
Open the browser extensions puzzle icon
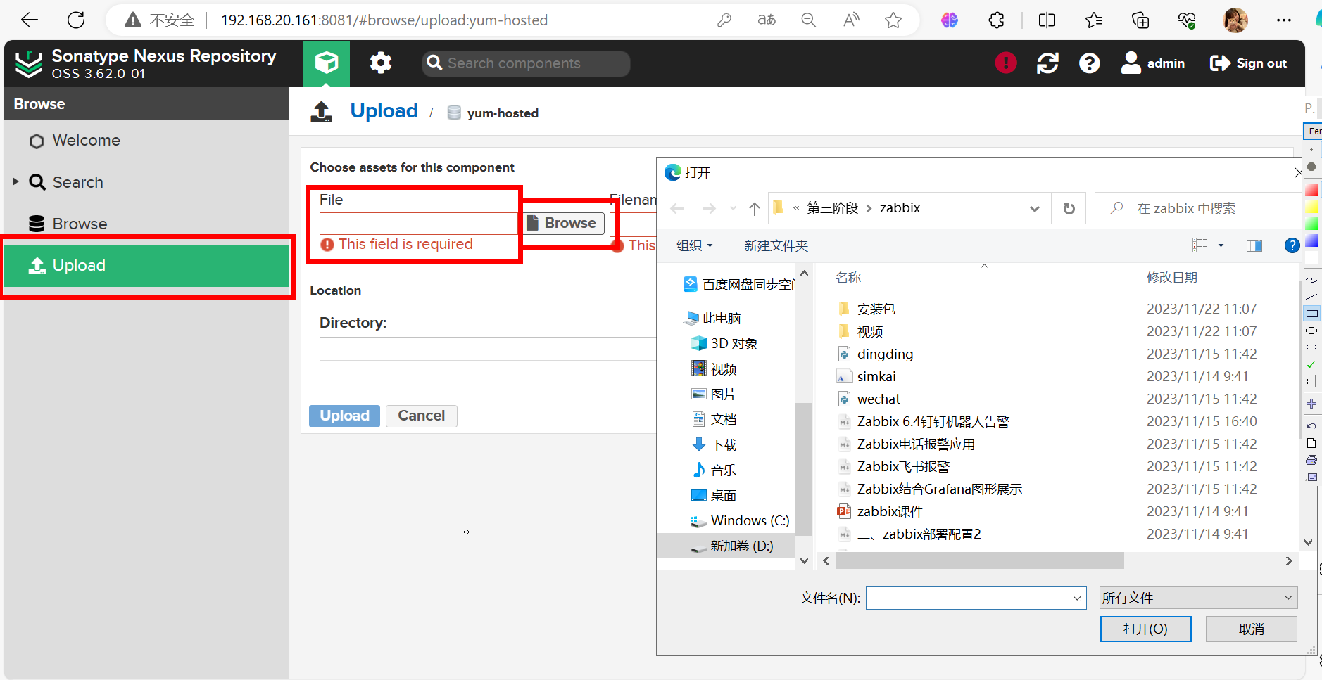tap(997, 20)
